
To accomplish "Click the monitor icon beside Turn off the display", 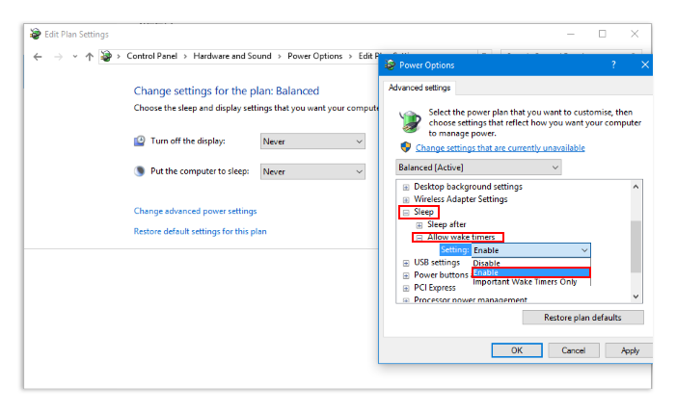I will 141,141.
